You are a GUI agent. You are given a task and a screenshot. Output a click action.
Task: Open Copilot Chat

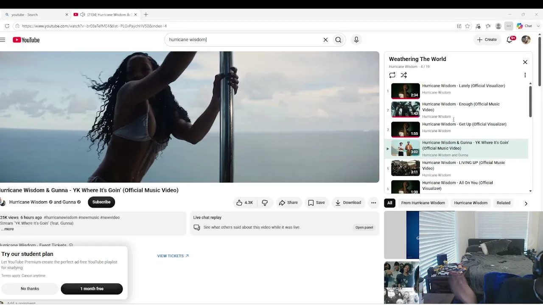pyautogui.click(x=524, y=26)
